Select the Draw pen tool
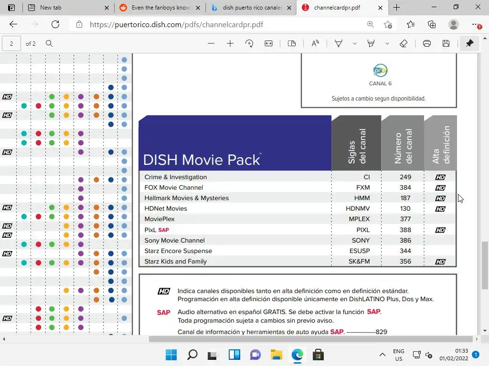This screenshot has width=489, height=366. [x=339, y=43]
